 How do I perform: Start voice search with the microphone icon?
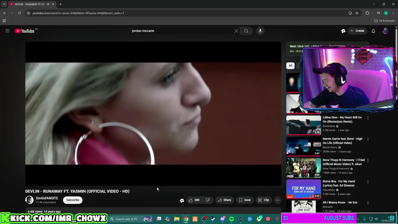(260, 31)
